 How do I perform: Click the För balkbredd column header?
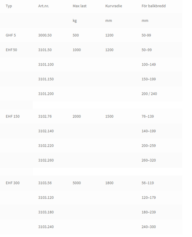[153, 6]
